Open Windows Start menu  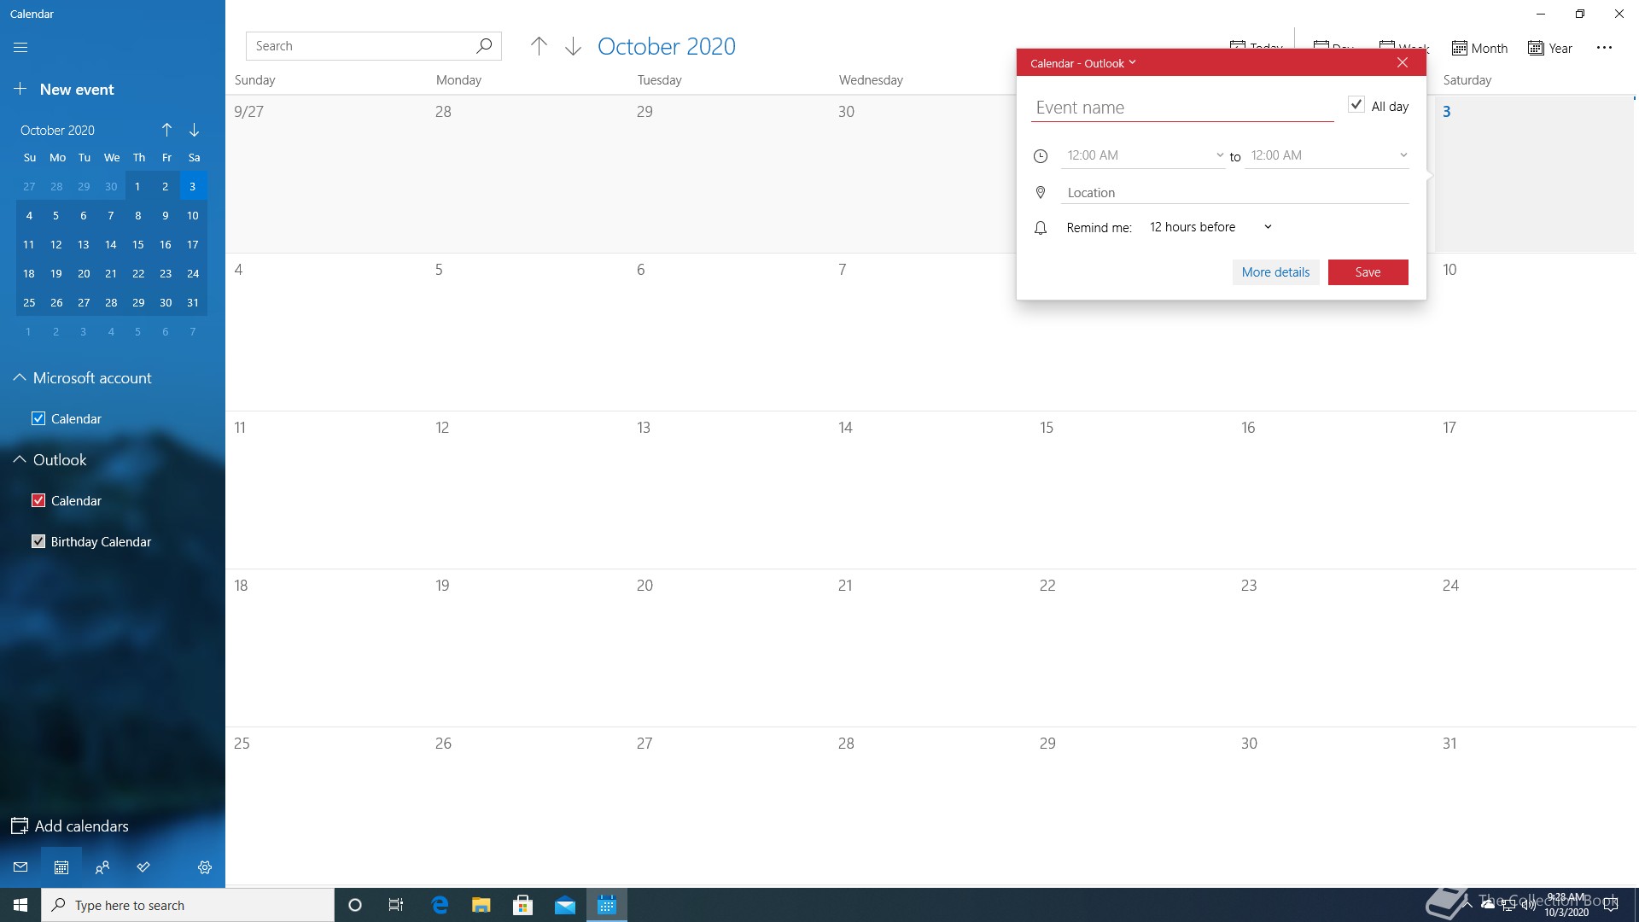point(20,905)
